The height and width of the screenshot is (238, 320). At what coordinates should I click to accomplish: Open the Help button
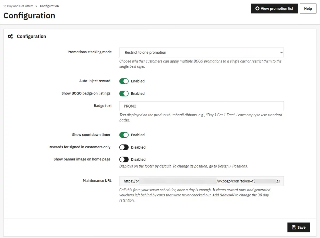point(308,9)
